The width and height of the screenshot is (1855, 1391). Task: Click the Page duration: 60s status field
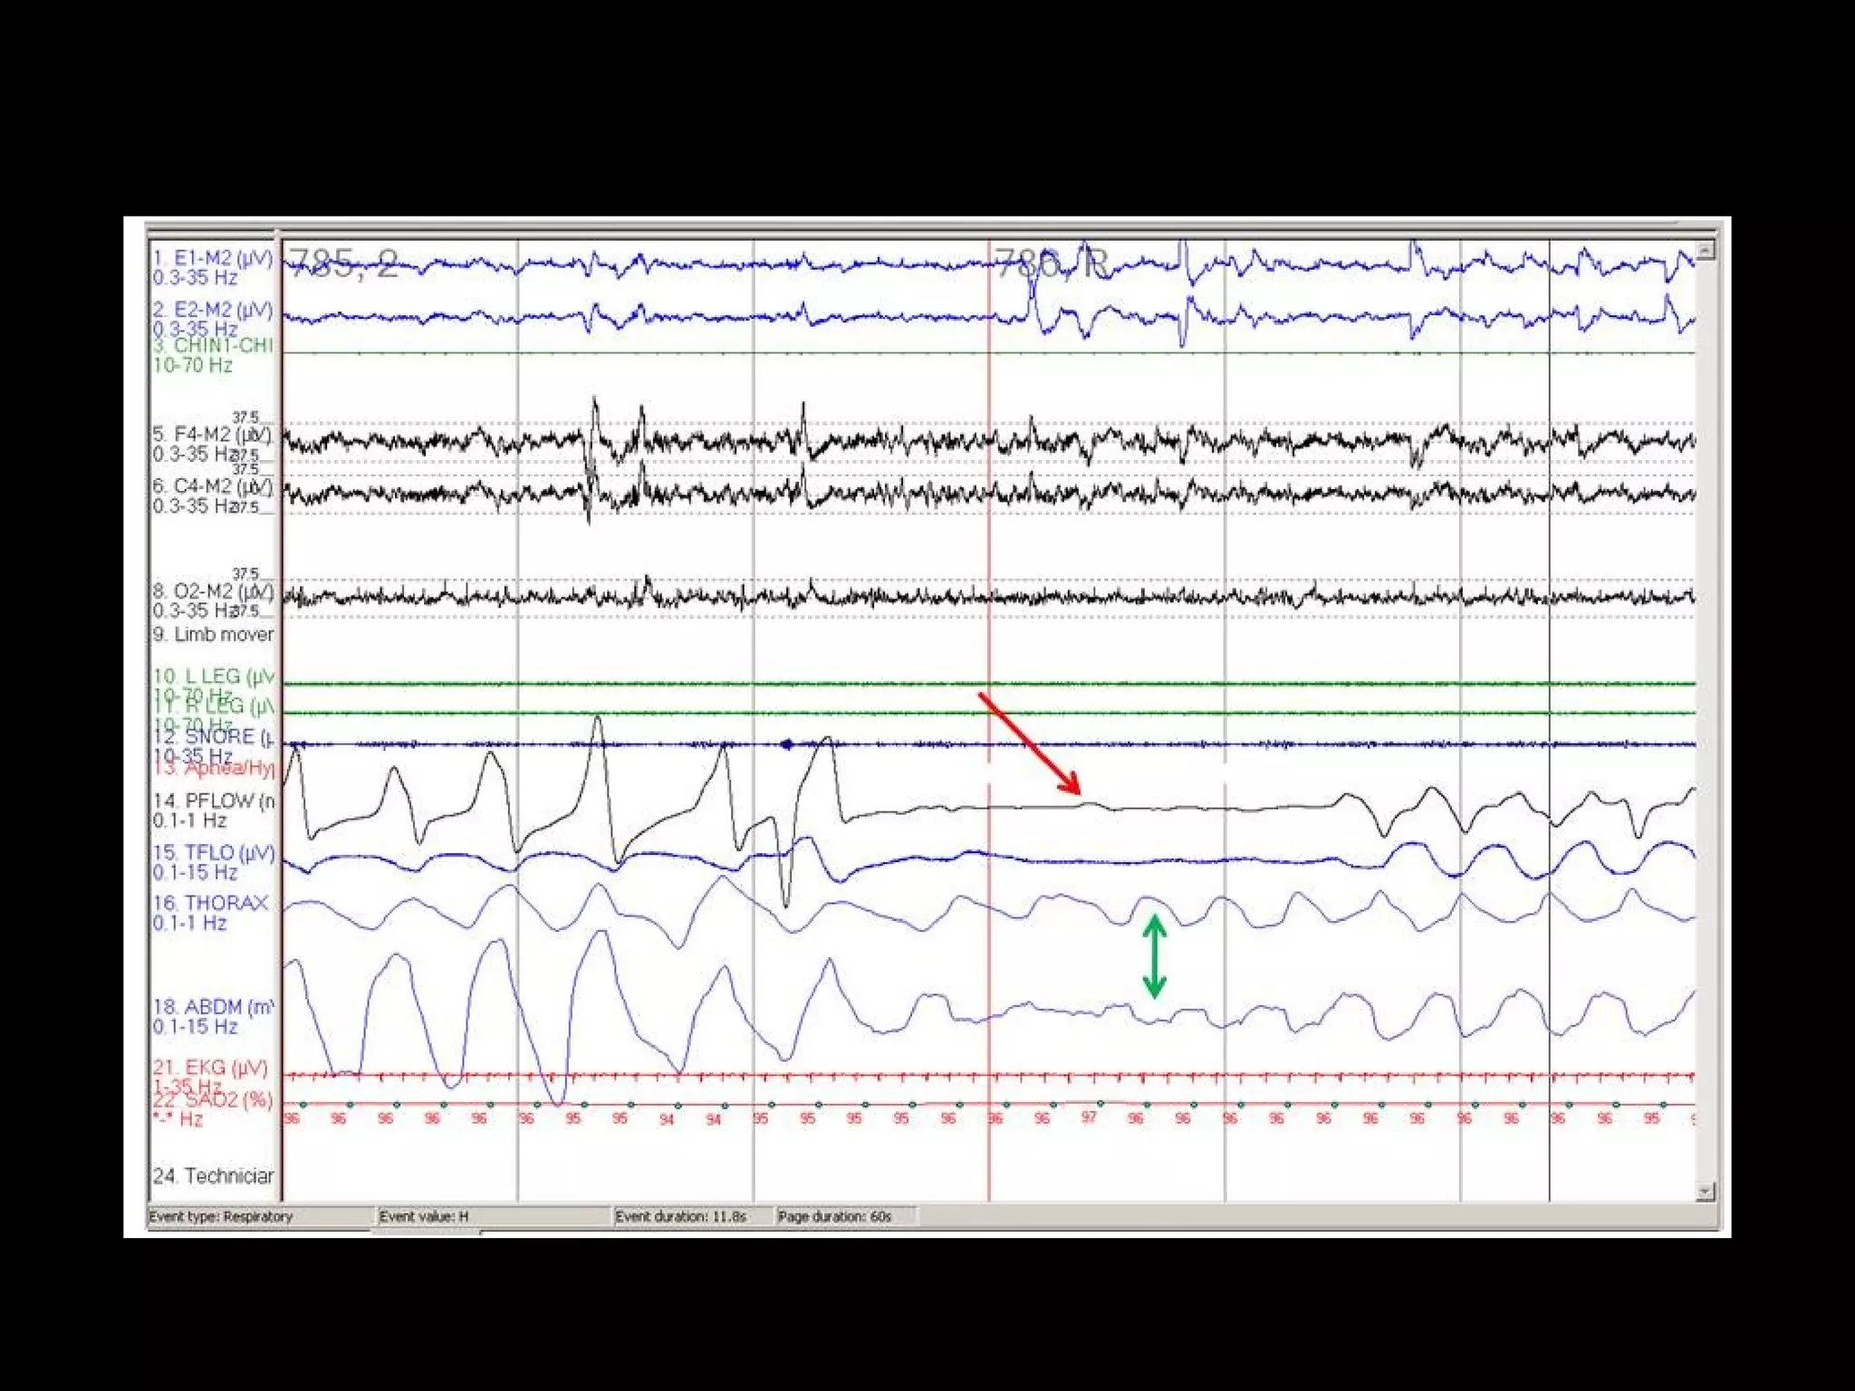835,1216
